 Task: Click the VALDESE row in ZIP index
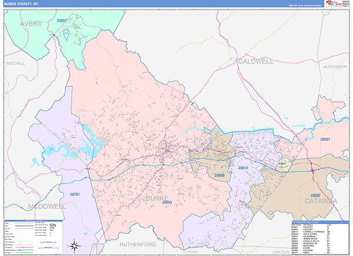click(311, 250)
